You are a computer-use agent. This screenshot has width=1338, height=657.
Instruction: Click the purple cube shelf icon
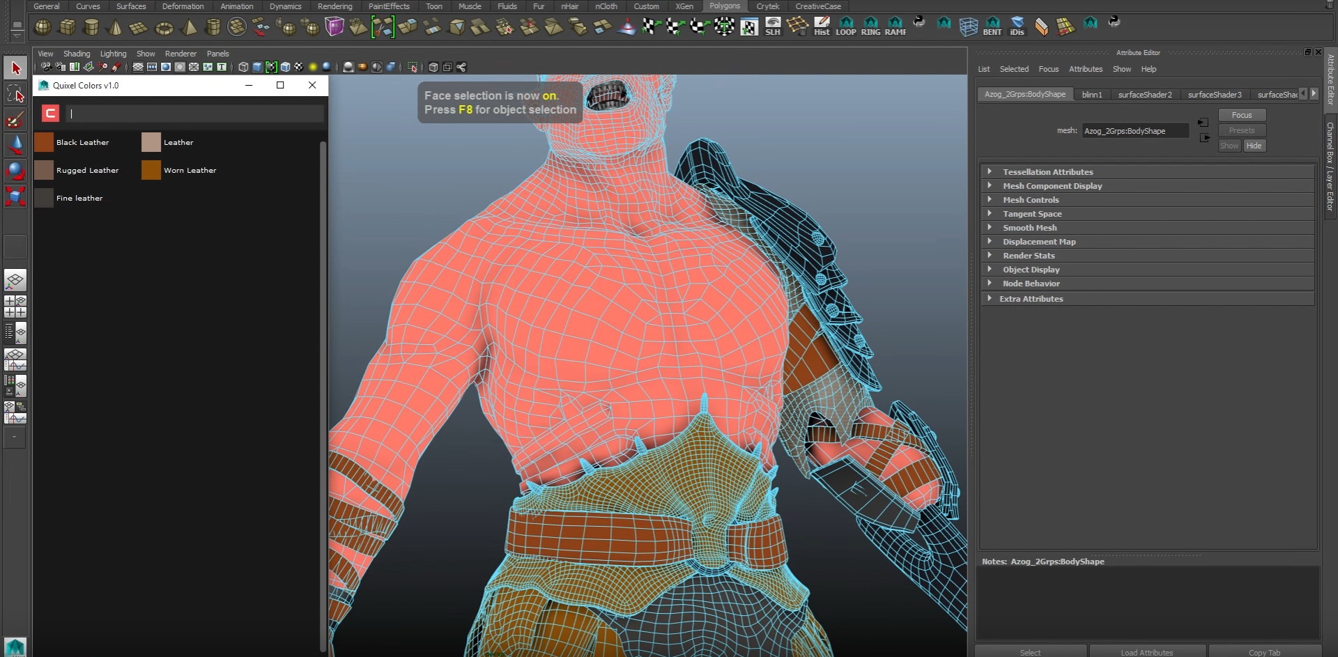click(334, 27)
